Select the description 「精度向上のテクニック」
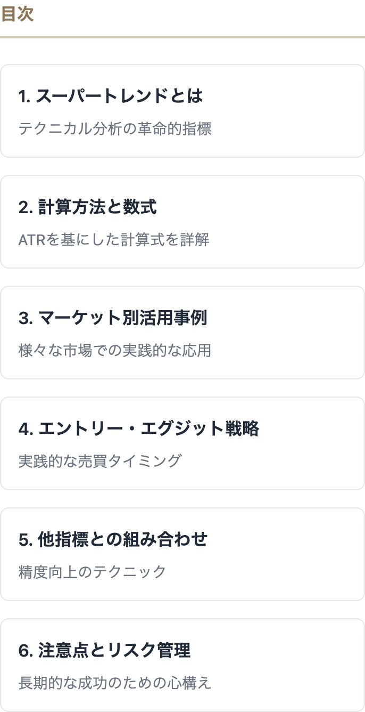The width and height of the screenshot is (365, 712). [93, 572]
